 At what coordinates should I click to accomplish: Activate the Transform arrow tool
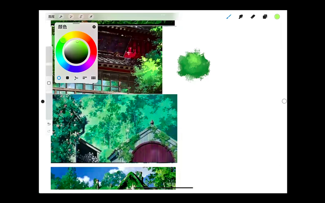(x=91, y=16)
